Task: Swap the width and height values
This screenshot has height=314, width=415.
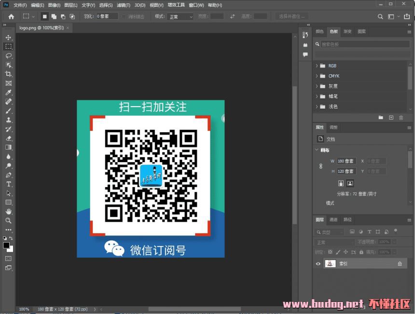Action: [x=233, y=16]
